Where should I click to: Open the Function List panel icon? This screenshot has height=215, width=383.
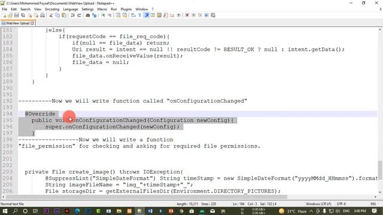(x=166, y=15)
